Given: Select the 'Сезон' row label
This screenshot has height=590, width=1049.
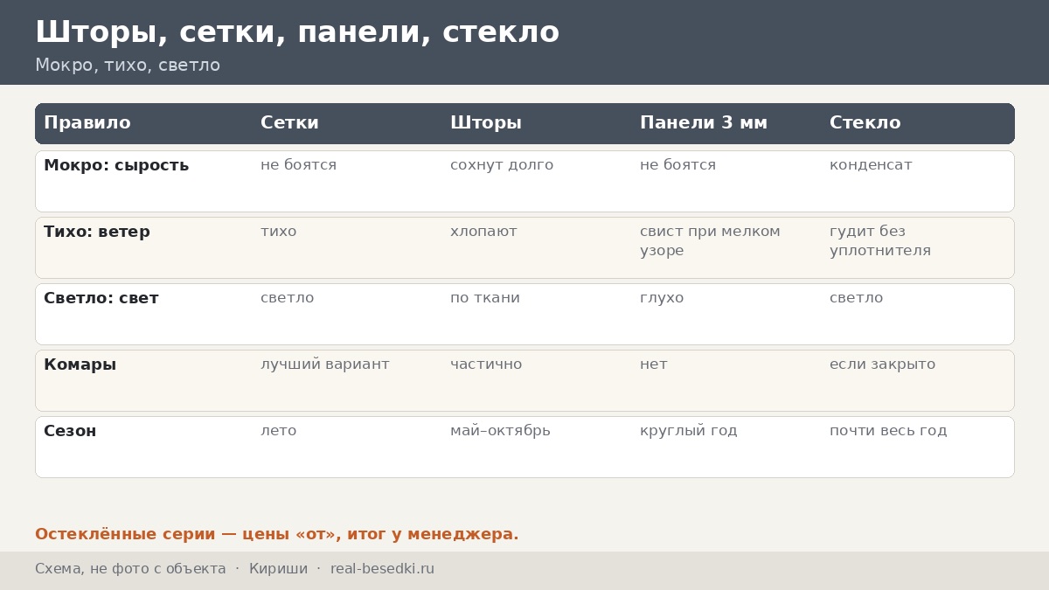Looking at the screenshot, I should coord(70,431).
